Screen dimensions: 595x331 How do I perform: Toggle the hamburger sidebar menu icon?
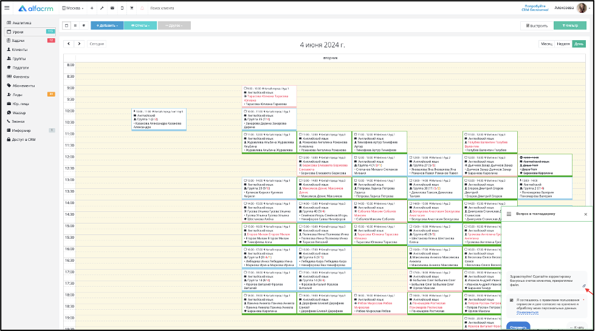click(x=7, y=7)
